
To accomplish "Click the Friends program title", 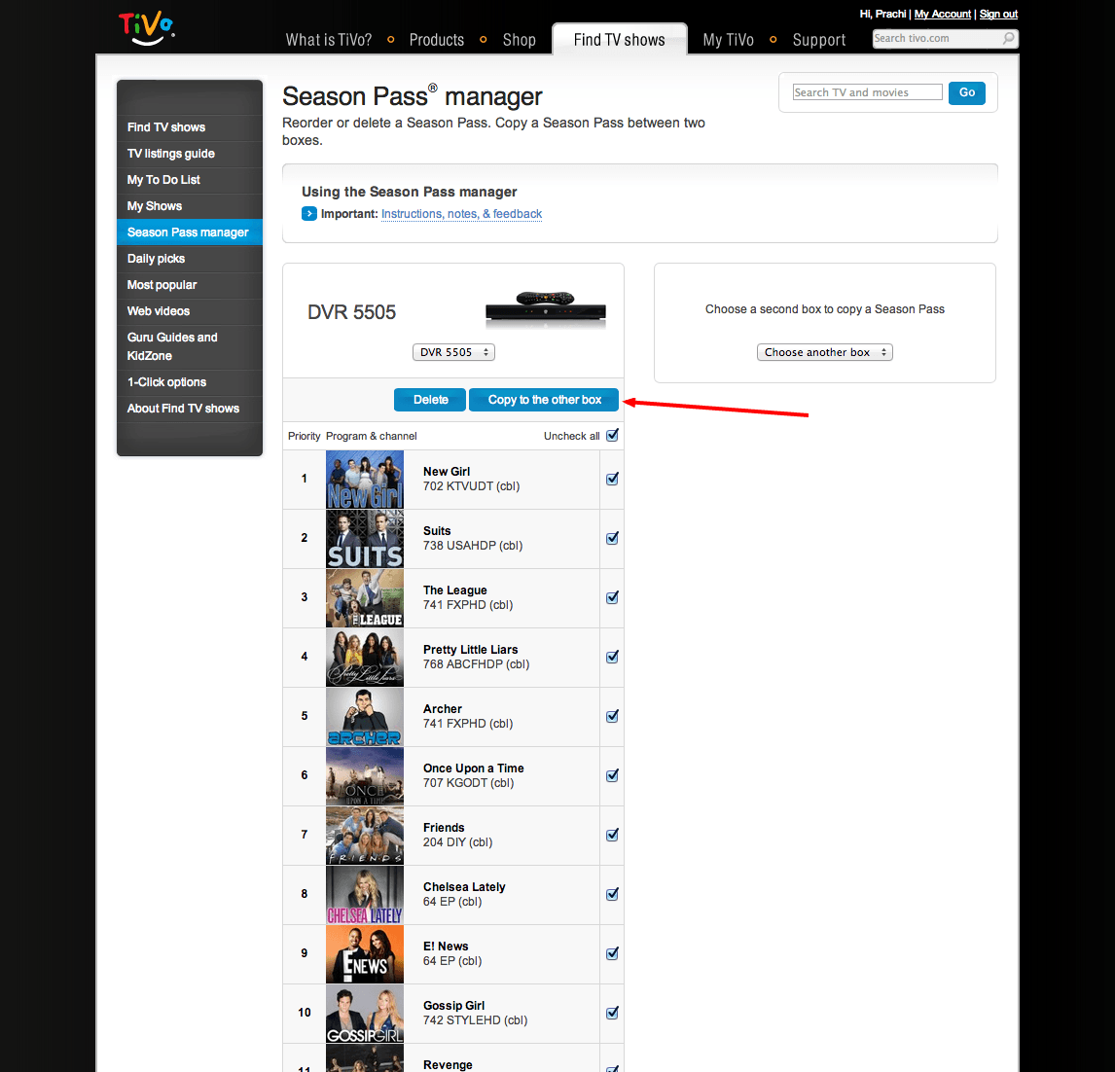I will pos(444,828).
